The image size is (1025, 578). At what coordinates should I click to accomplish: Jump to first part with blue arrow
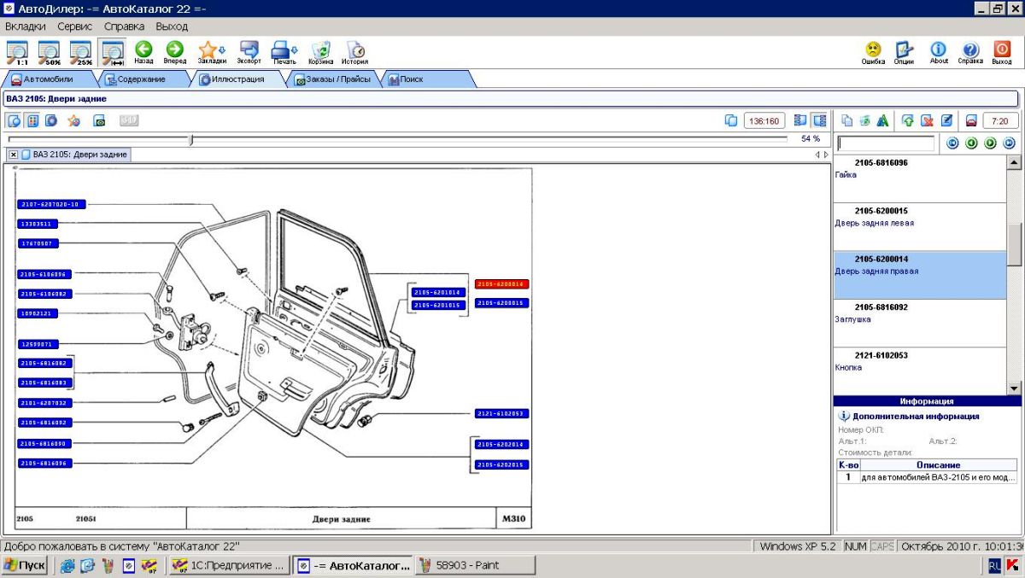tap(952, 143)
